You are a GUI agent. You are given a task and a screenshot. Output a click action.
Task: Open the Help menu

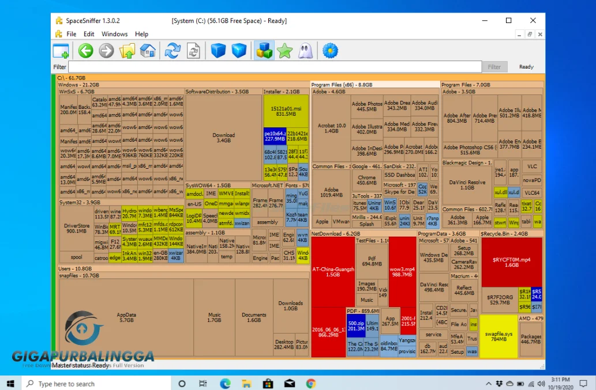coord(141,34)
